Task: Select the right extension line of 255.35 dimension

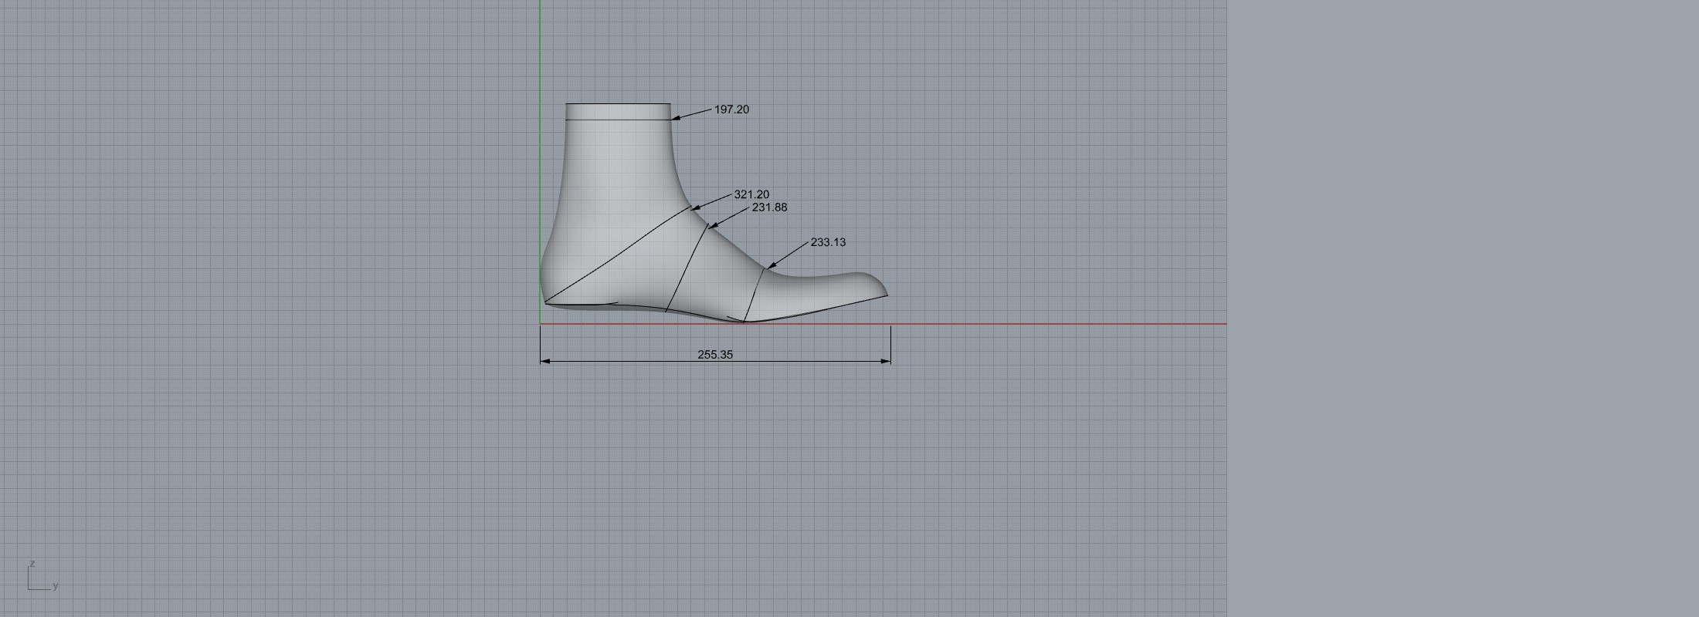Action: click(x=890, y=343)
